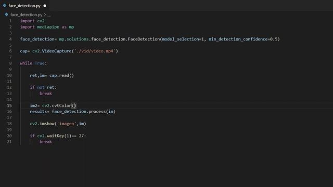Click 'model_selection' parameter text

pos(181,39)
